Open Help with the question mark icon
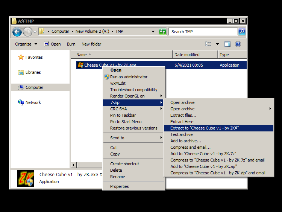Image resolution: width=282 pixels, height=212 pixels. [238, 44]
